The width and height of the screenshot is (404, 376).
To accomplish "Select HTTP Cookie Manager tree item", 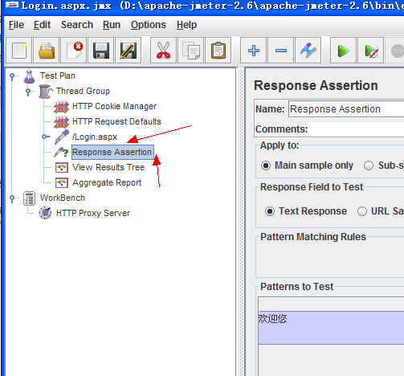I will pos(114,106).
